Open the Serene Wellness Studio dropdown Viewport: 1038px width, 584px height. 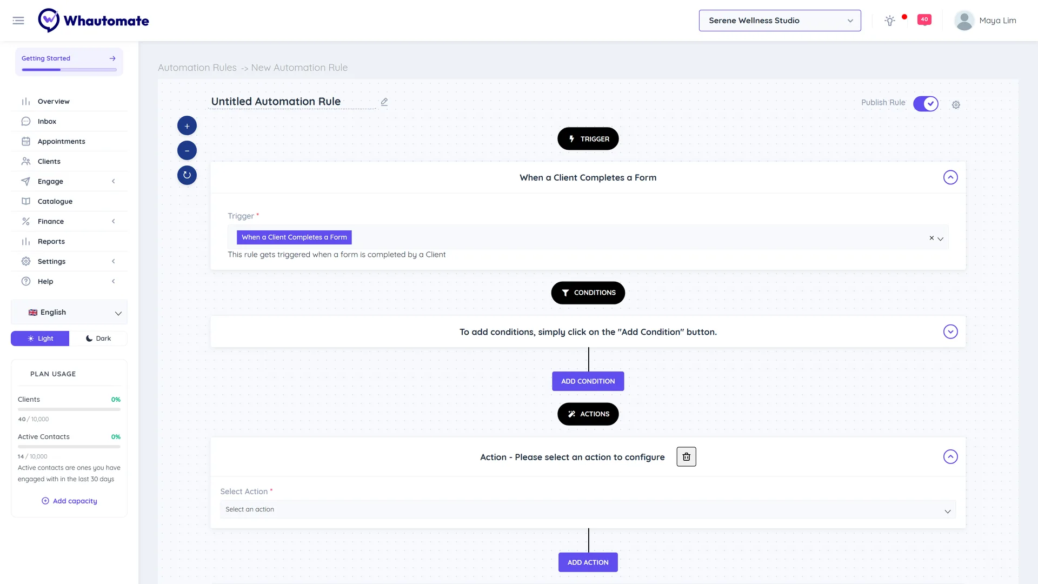(780, 21)
